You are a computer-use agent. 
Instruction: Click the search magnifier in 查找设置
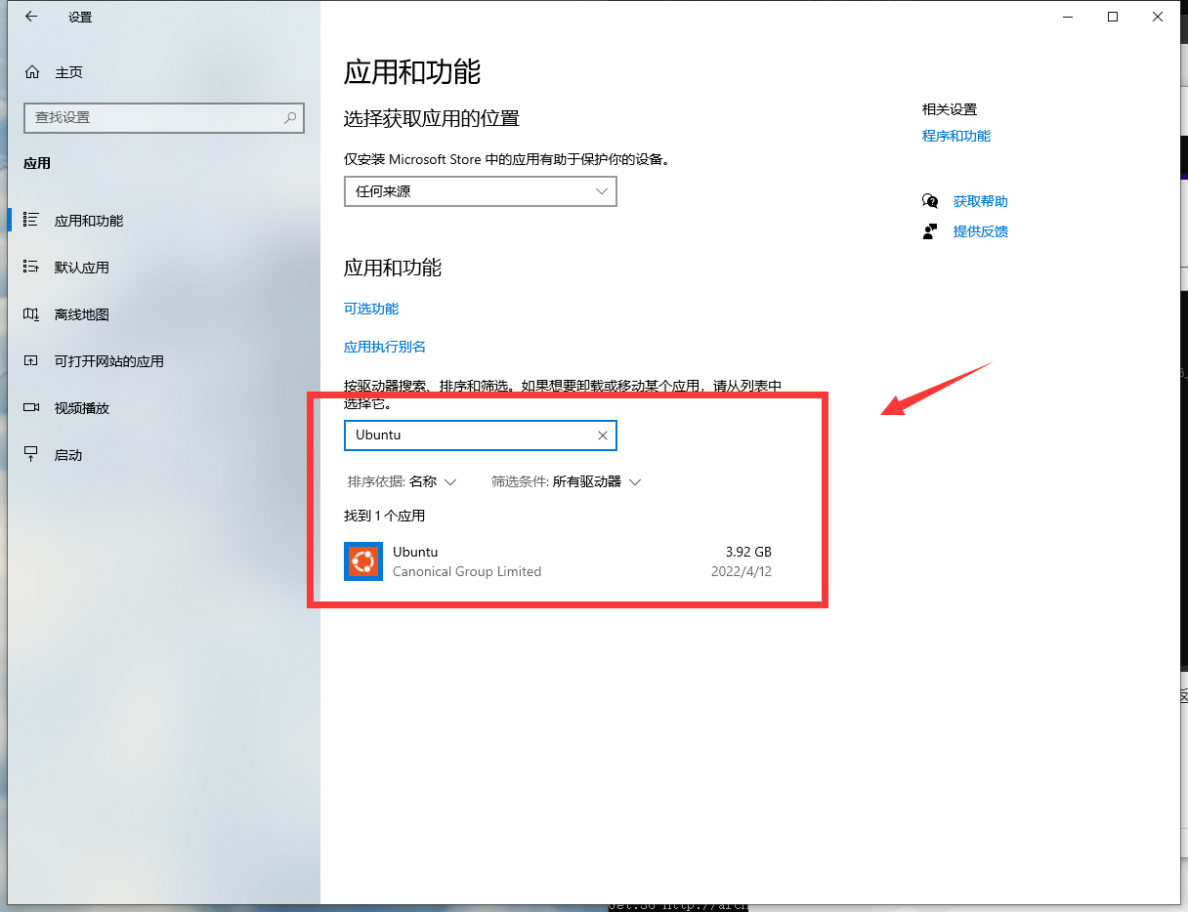[x=290, y=117]
